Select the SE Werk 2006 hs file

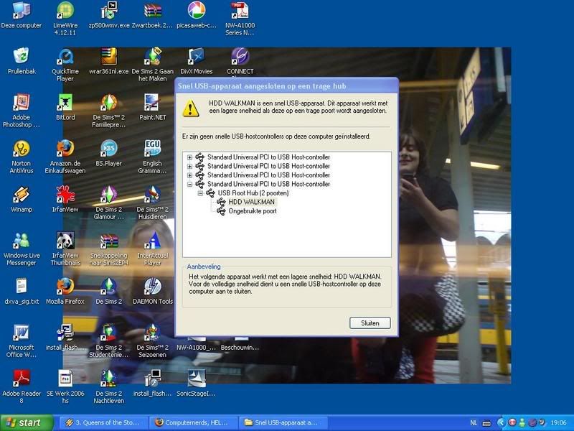tap(65, 387)
